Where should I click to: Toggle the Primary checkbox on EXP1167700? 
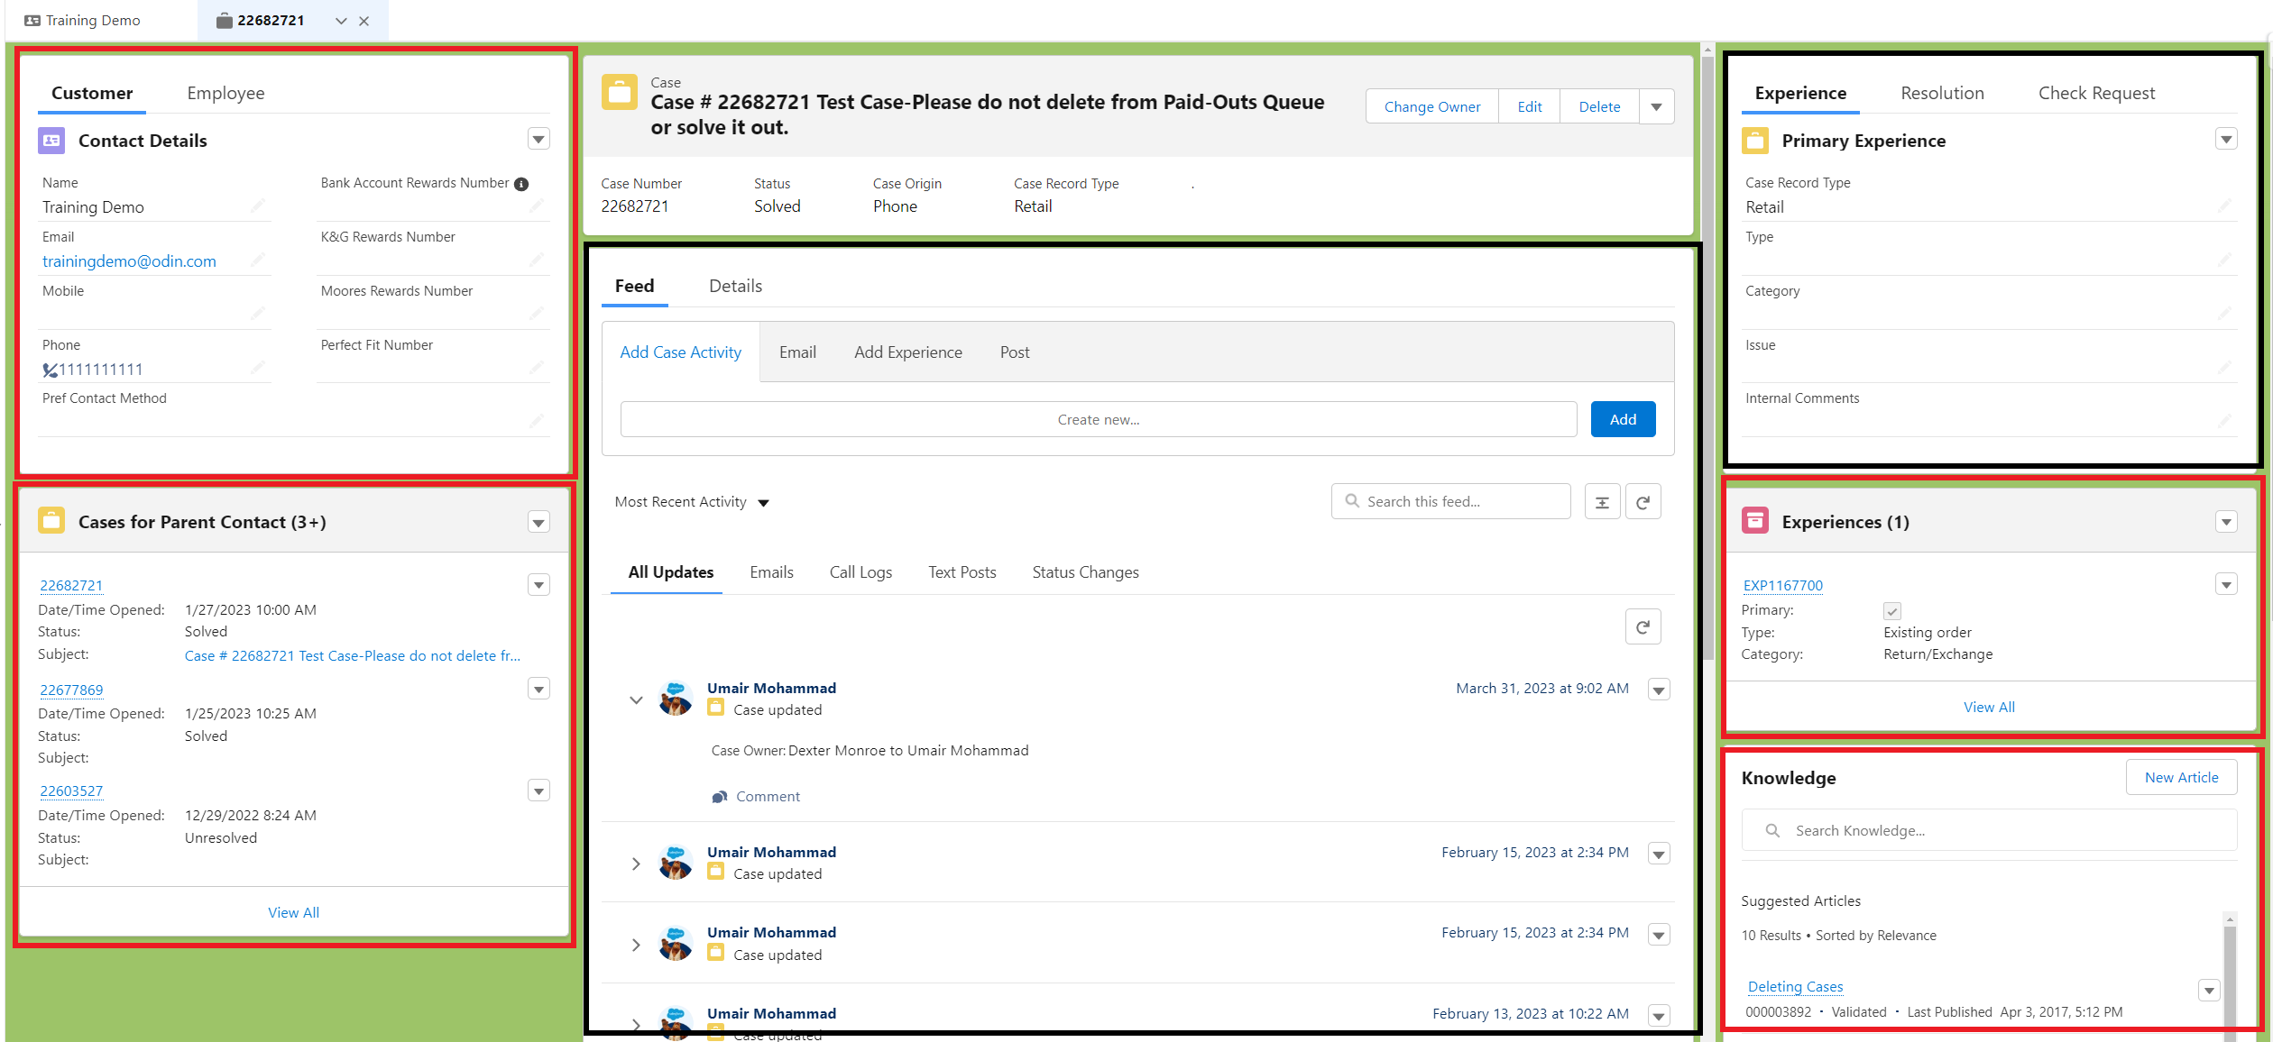point(1891,610)
